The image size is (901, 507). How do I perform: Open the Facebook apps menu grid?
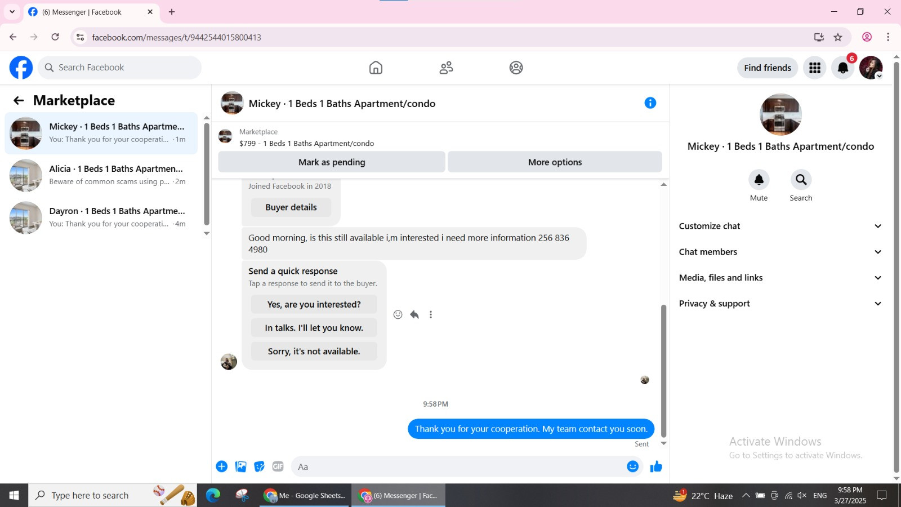coord(814,68)
